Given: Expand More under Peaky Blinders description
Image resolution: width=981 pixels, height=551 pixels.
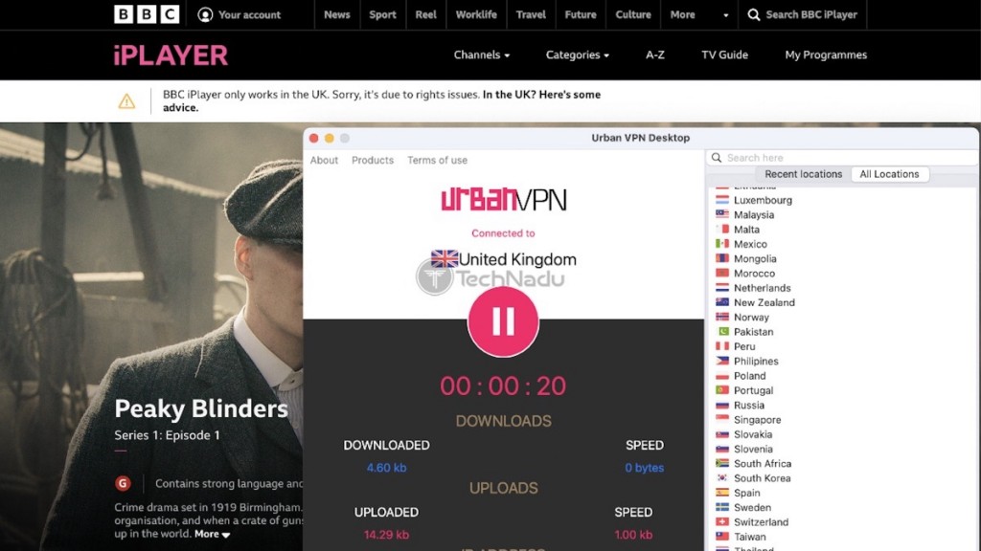Looking at the screenshot, I should point(212,534).
